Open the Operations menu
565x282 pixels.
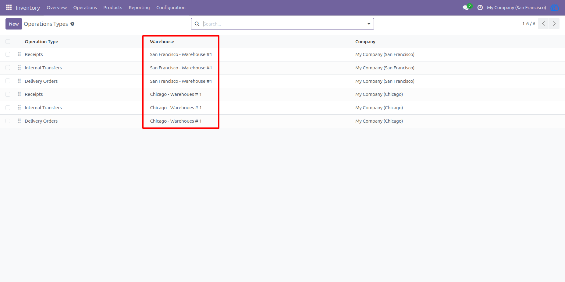coord(85,8)
